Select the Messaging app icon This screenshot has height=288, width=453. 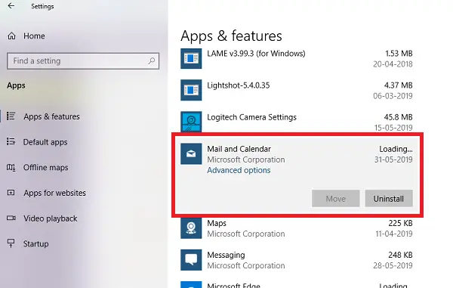pos(191,260)
